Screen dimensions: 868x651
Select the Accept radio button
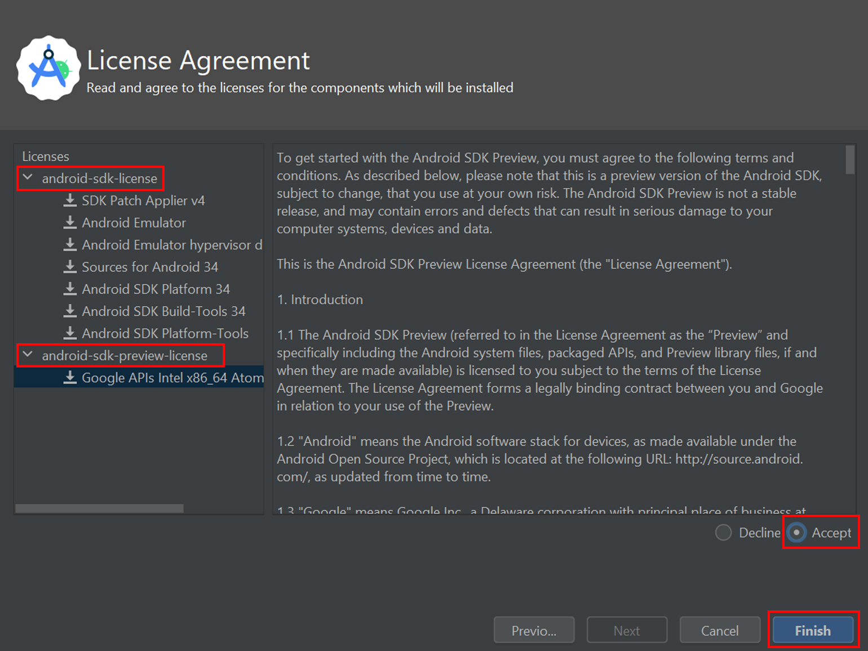pyautogui.click(x=796, y=533)
